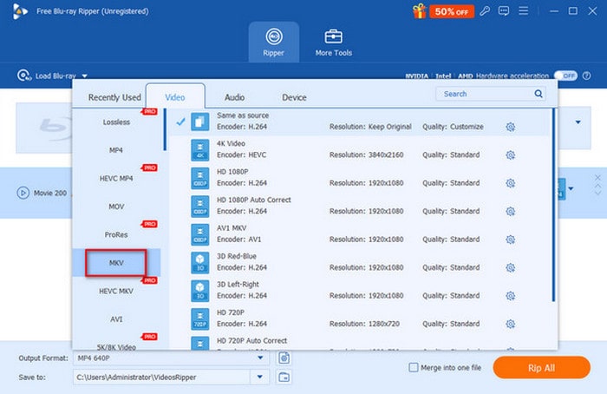Select the 4K Video preset text
The image size is (607, 394).
point(231,143)
